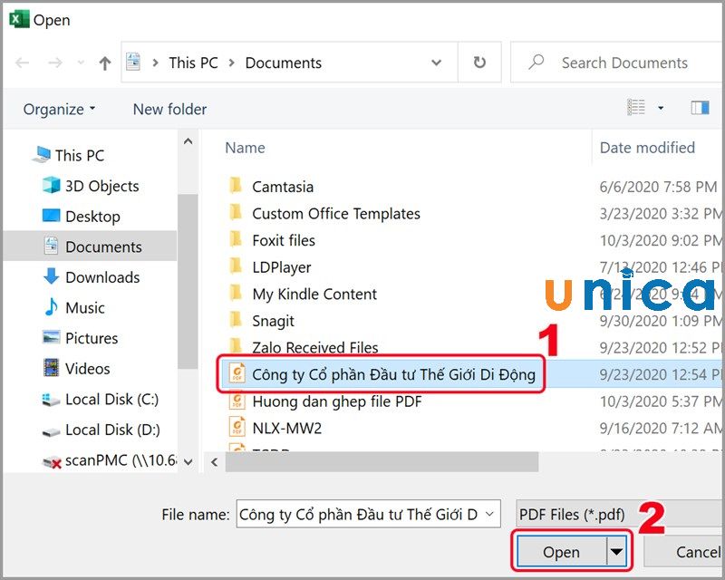This screenshot has width=725, height=580.
Task: Expand the Organize dropdown menu
Action: [x=59, y=110]
